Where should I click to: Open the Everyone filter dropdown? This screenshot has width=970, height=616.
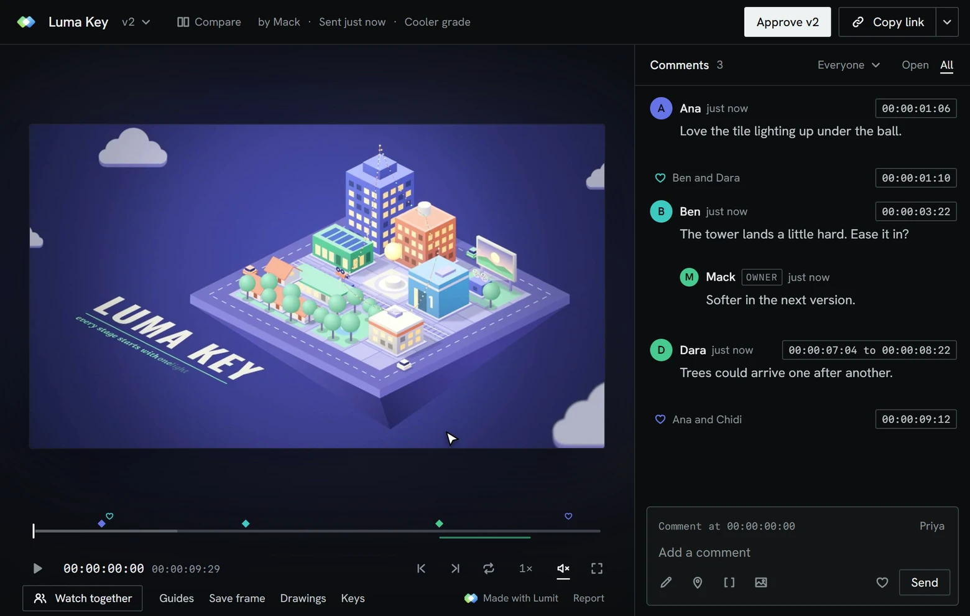(849, 65)
